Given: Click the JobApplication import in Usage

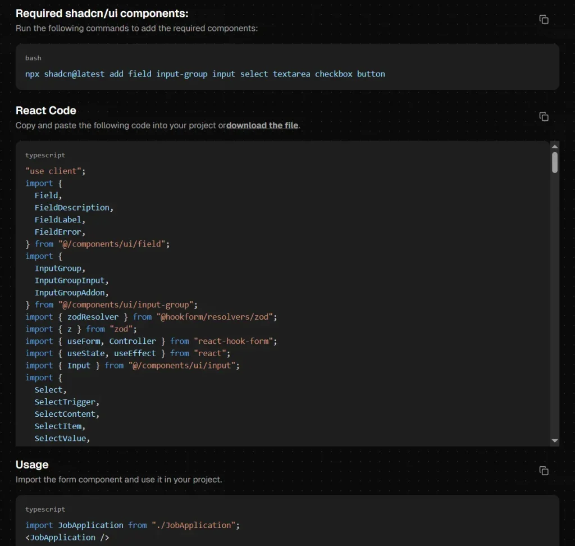Looking at the screenshot, I should (90, 525).
